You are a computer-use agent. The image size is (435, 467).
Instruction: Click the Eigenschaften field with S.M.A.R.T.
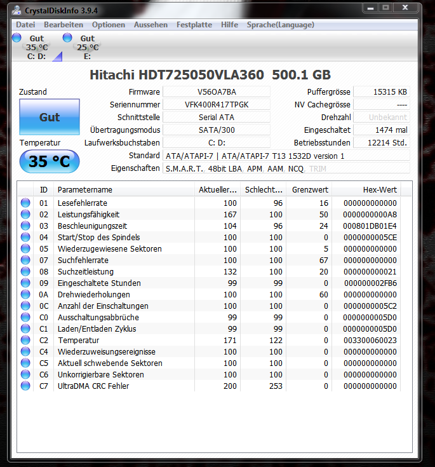point(286,168)
